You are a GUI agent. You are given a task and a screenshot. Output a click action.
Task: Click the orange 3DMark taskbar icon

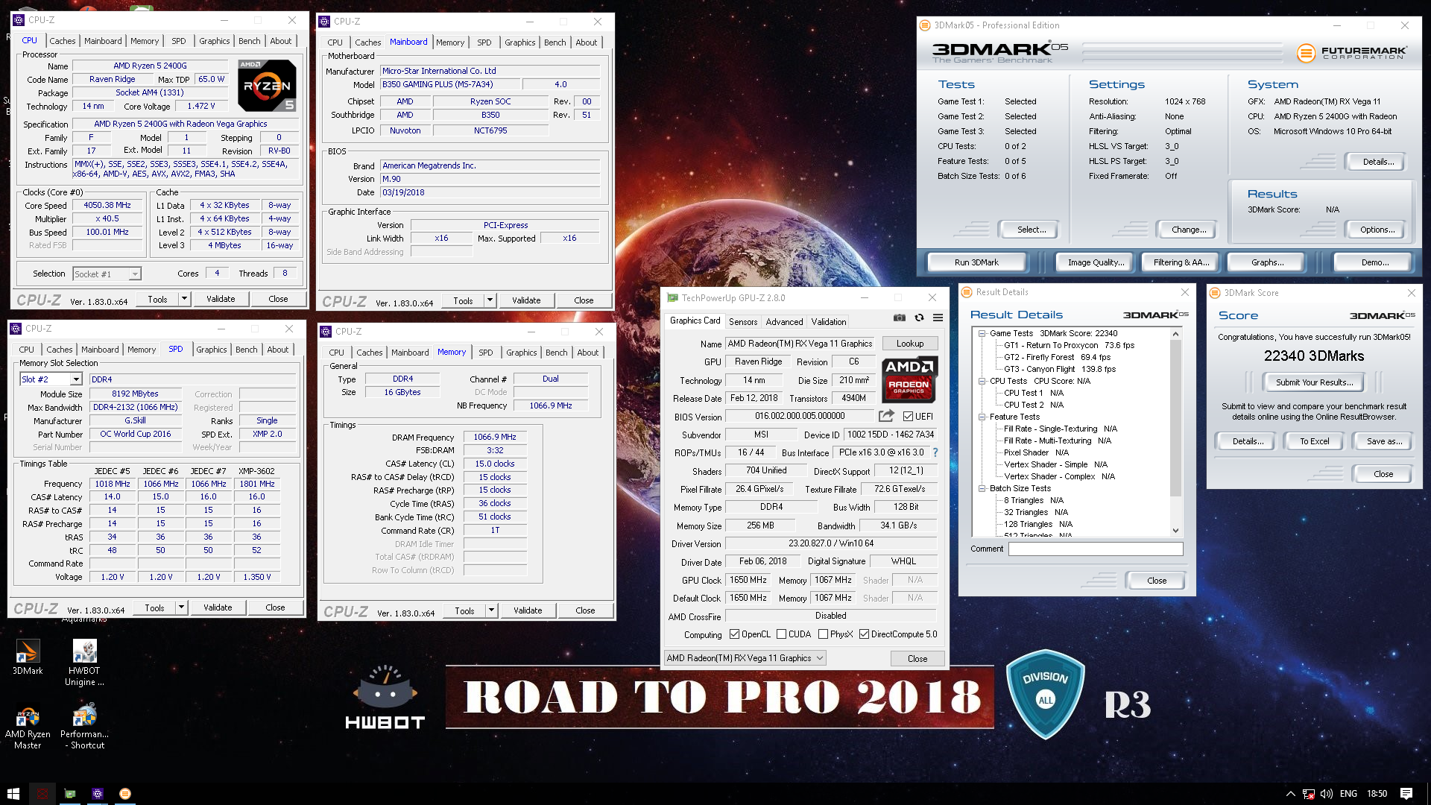[x=125, y=794]
